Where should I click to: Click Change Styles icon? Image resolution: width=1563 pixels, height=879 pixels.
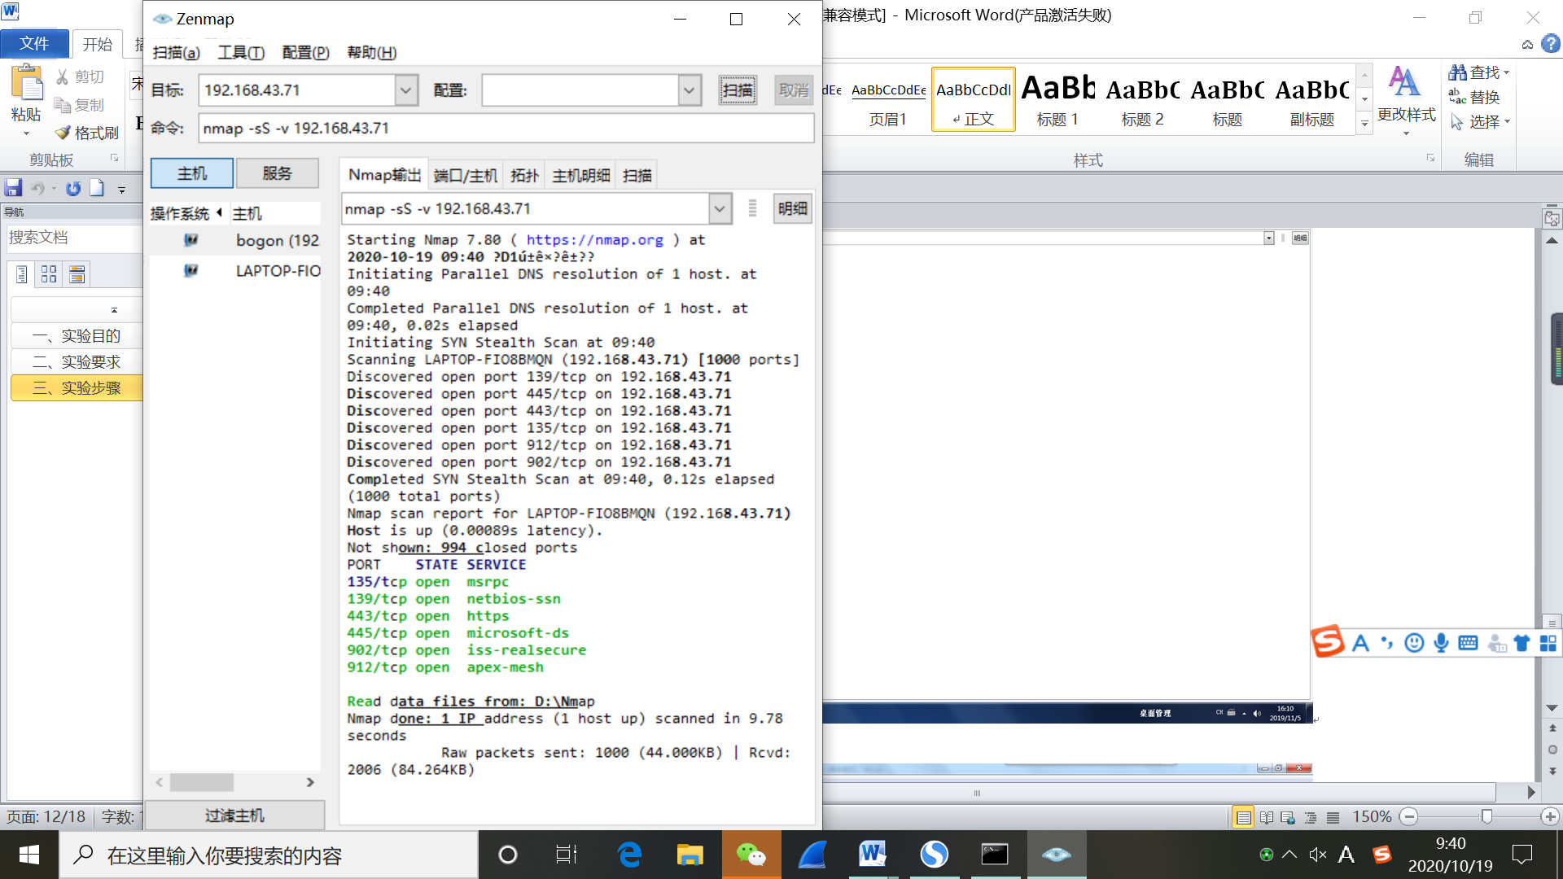pyautogui.click(x=1405, y=82)
